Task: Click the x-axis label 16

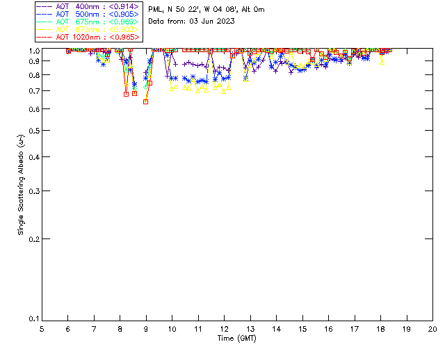Action: click(x=328, y=329)
